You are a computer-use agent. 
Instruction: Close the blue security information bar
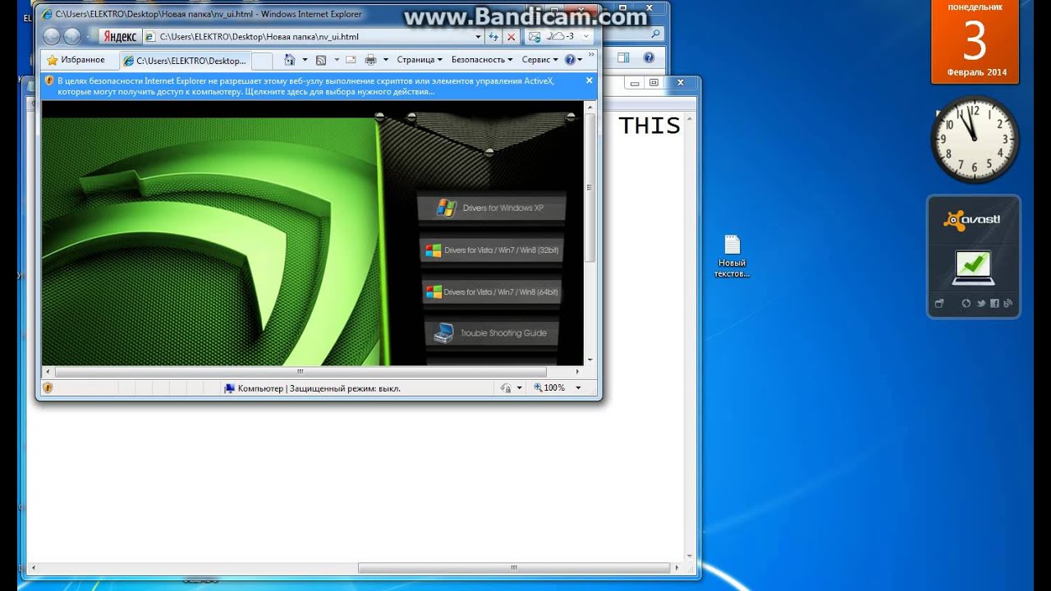[590, 80]
